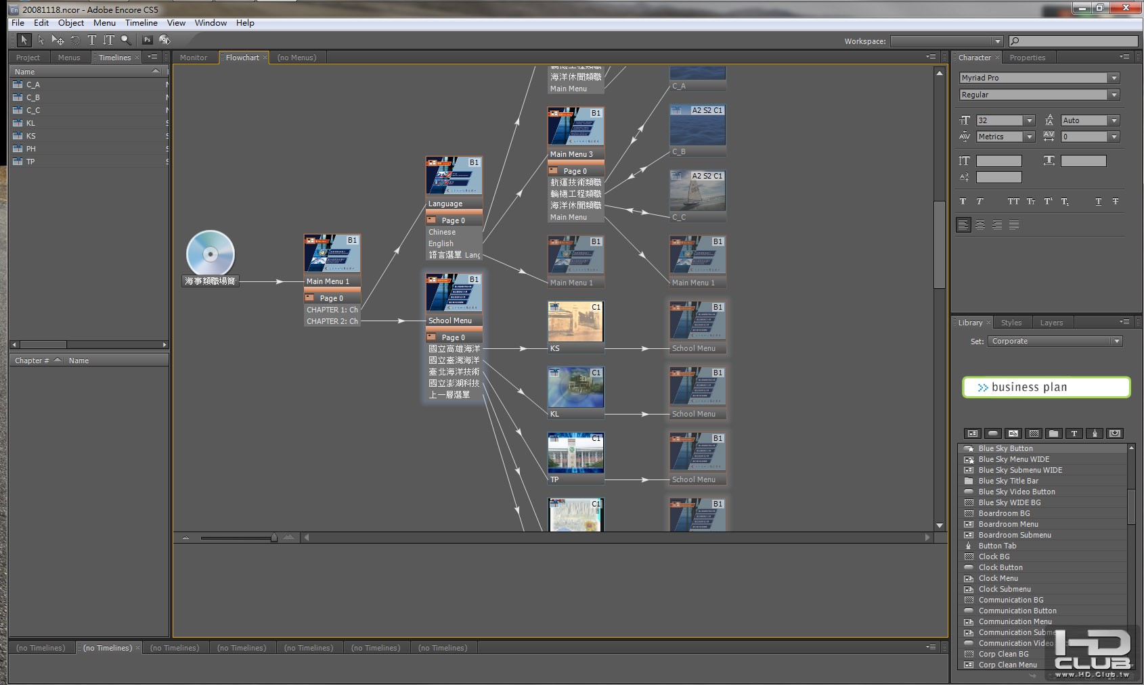Toggle backgrounds filter in Library

pos(1034,433)
